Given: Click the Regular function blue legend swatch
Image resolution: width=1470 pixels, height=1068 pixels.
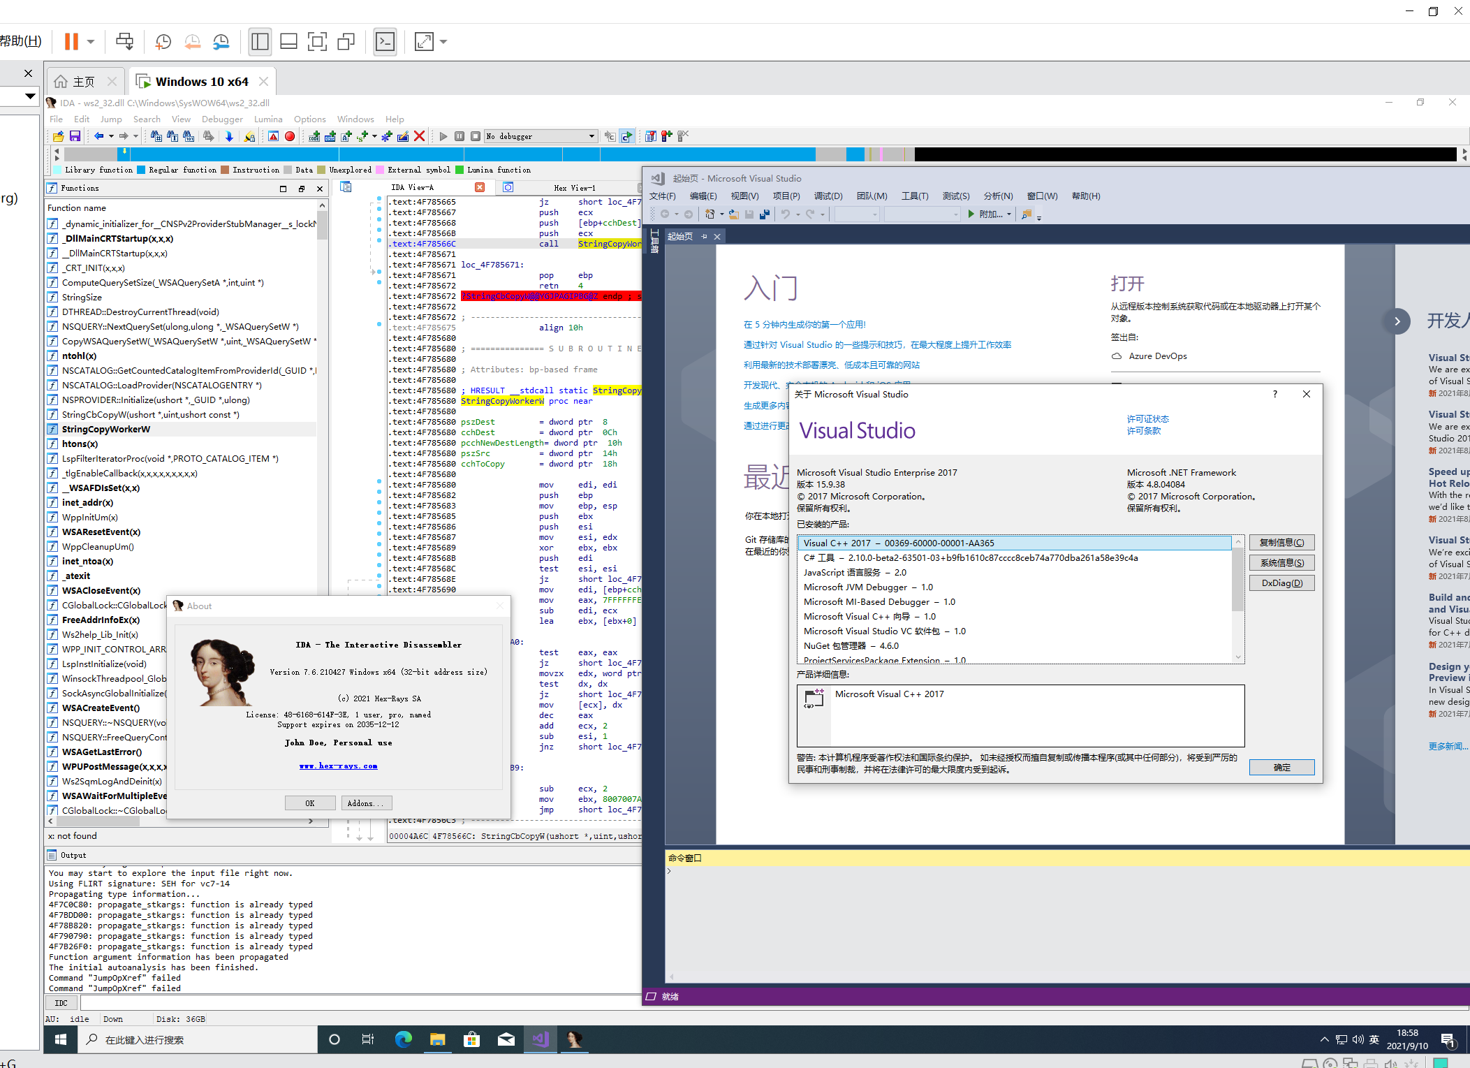Looking at the screenshot, I should pyautogui.click(x=141, y=170).
